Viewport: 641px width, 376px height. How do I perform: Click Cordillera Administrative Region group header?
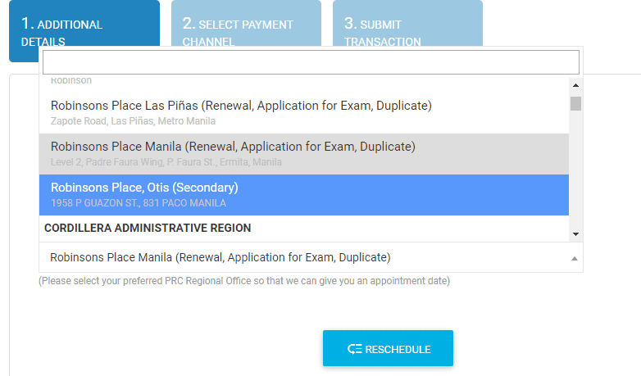(x=148, y=228)
